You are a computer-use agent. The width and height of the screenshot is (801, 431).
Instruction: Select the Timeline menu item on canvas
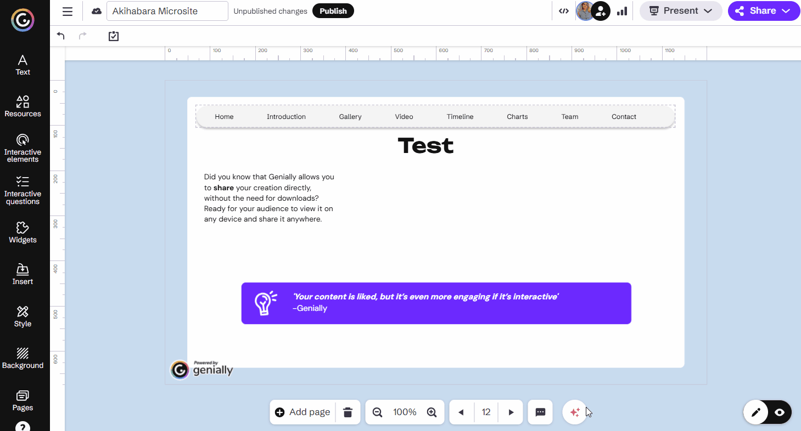point(460,117)
